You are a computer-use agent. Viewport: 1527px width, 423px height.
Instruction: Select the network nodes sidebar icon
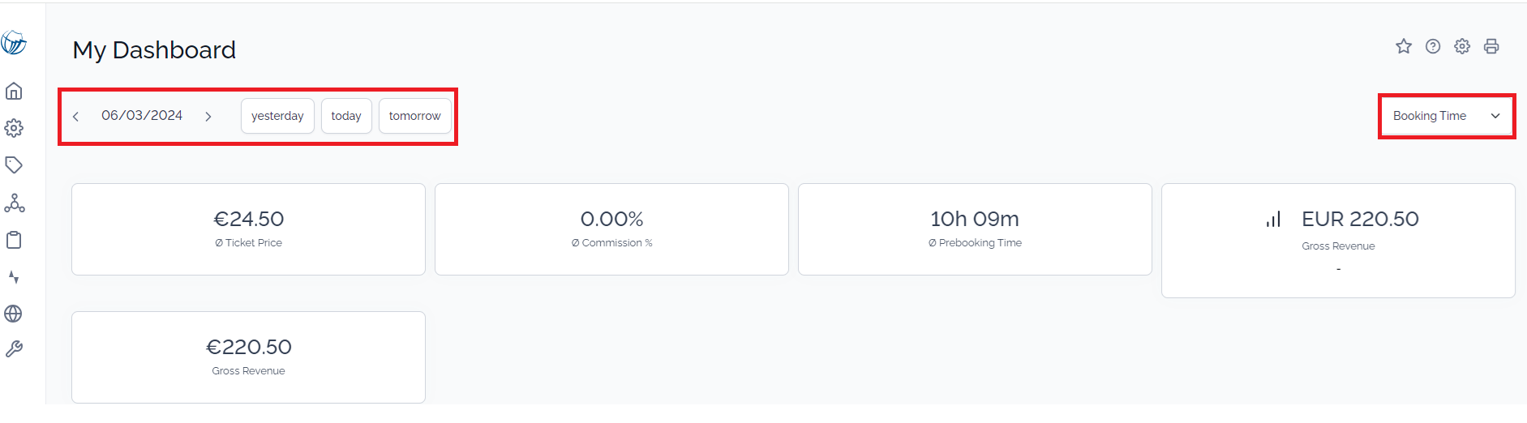(x=14, y=203)
